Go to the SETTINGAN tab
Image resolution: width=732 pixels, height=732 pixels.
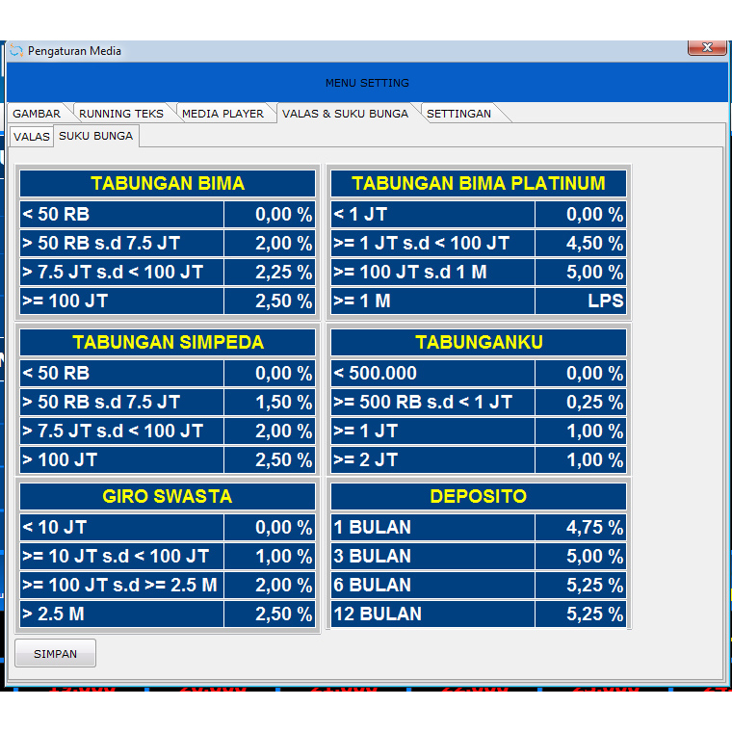coord(458,114)
